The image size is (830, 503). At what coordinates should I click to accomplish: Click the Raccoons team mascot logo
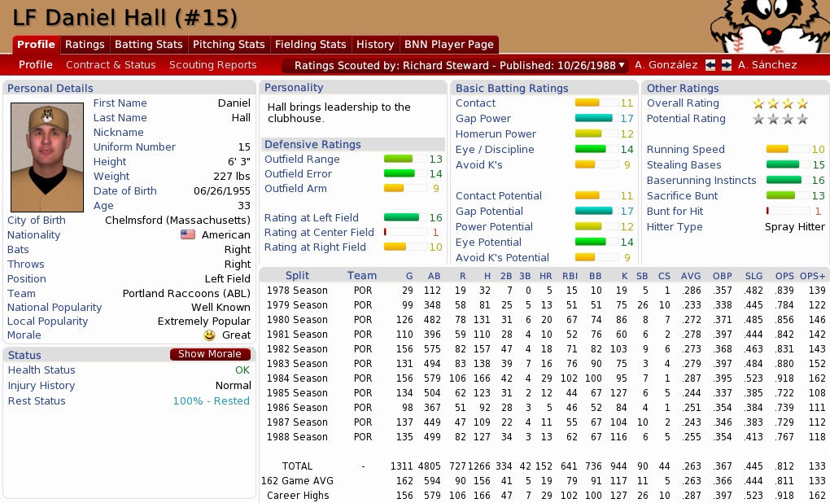pyautogui.click(x=768, y=26)
